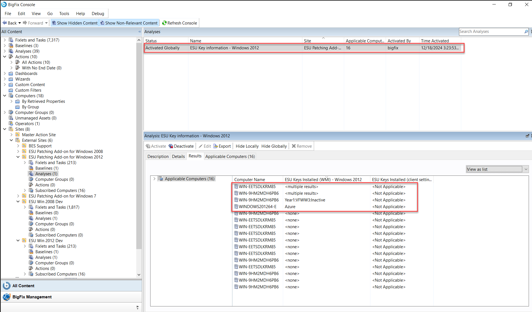The height and width of the screenshot is (312, 532).
Task: Click the All Content domain icon
Action: pos(6,286)
